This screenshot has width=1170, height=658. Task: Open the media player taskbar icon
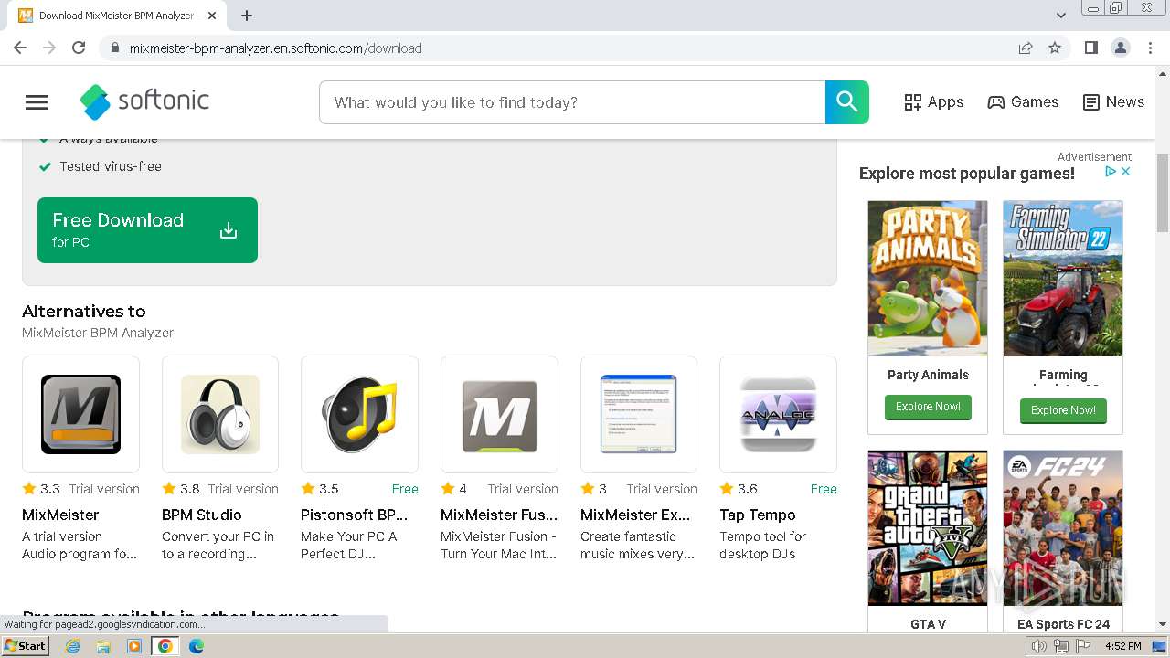coord(134,646)
